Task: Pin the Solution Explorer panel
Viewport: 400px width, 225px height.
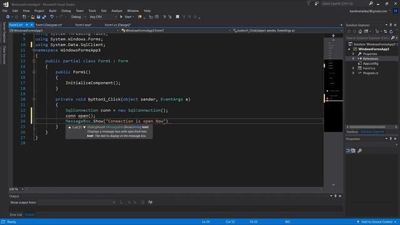Action: click(391, 25)
